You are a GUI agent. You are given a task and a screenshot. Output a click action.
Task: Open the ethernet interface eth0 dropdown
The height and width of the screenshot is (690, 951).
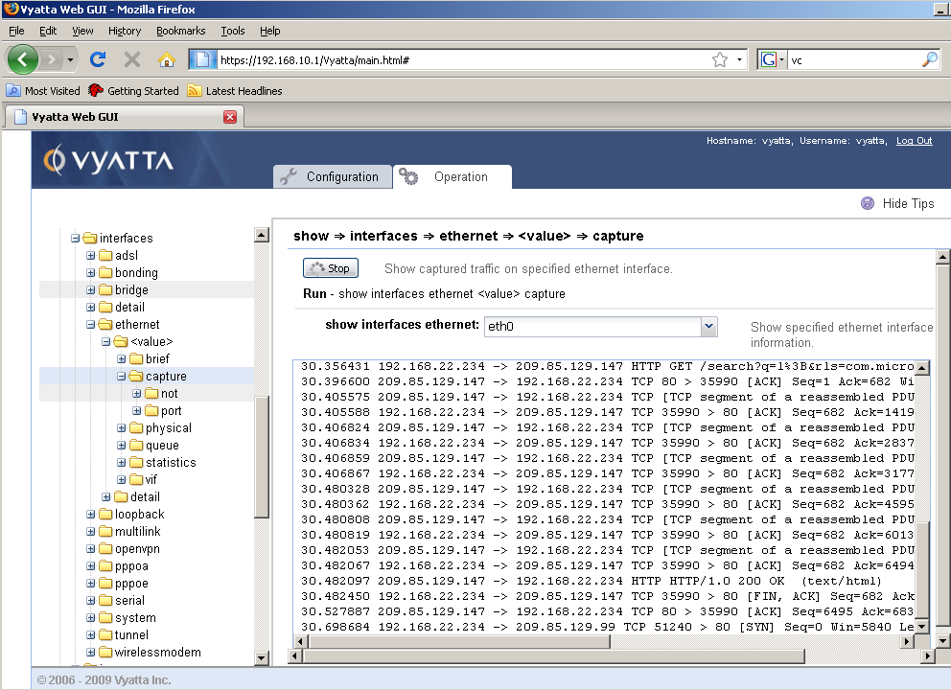[708, 327]
